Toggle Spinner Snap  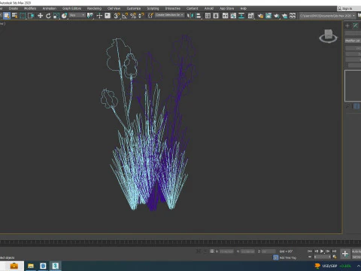pyautogui.click(x=141, y=16)
